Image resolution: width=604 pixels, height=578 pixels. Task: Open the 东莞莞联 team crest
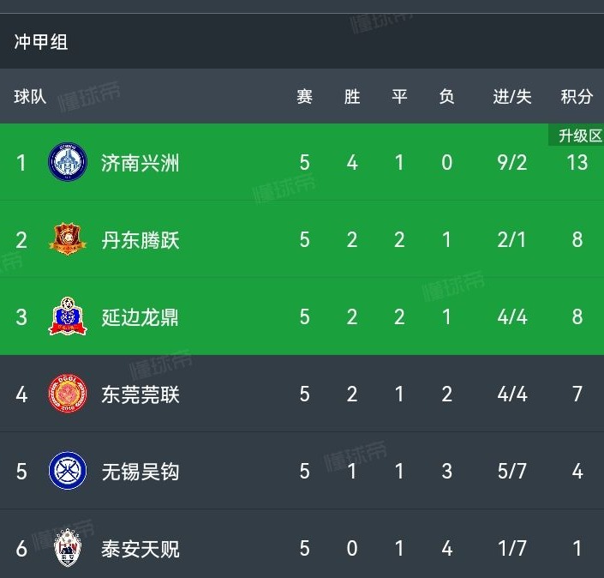pyautogui.click(x=68, y=394)
